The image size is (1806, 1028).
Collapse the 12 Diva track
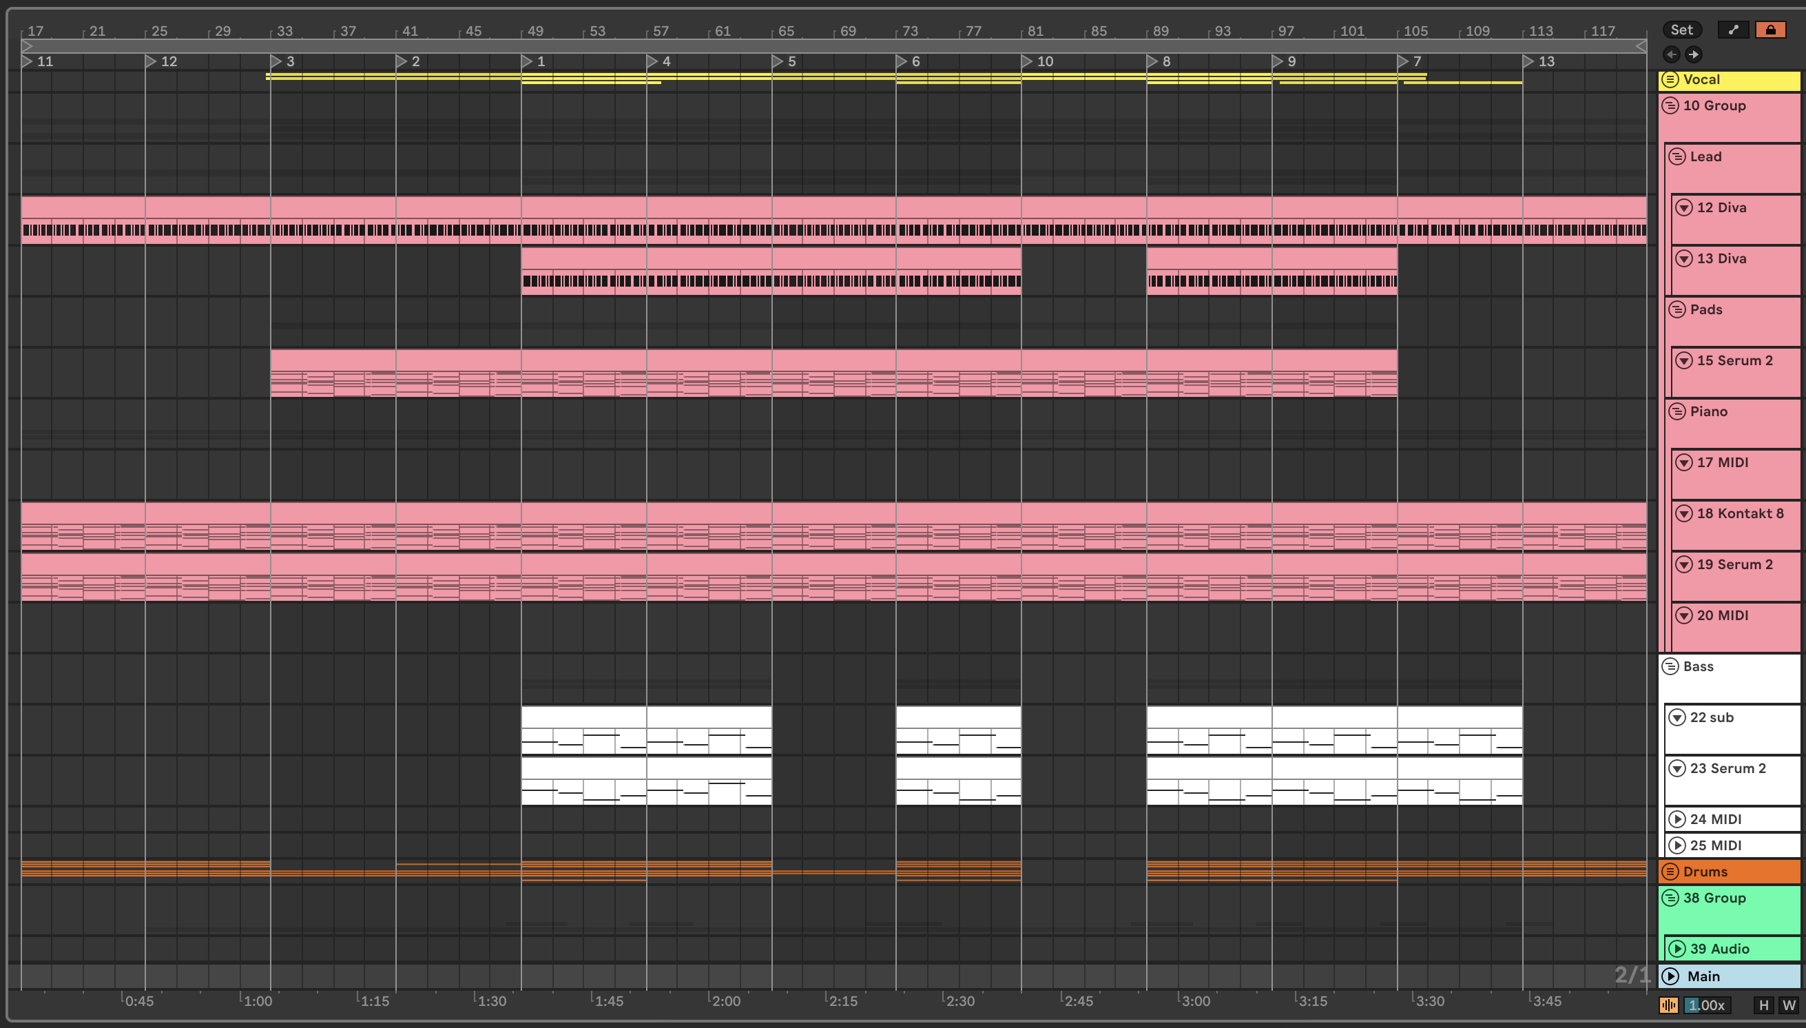pos(1684,207)
